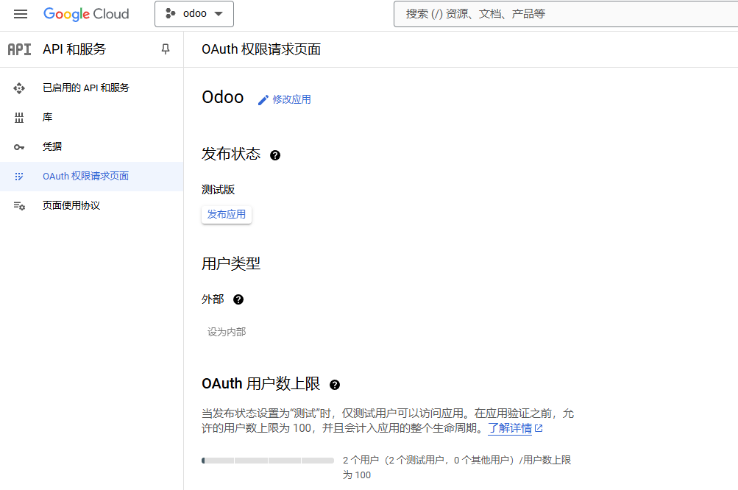The height and width of the screenshot is (490, 738).
Task: Click the API 和服务 panel title
Action: coord(74,49)
